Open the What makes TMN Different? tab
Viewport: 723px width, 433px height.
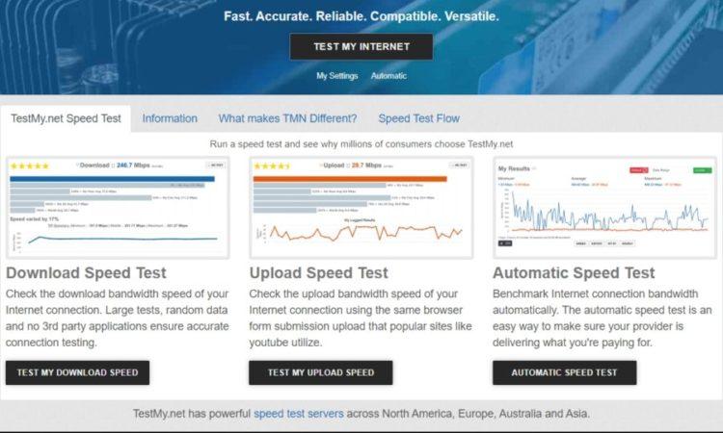tap(287, 118)
